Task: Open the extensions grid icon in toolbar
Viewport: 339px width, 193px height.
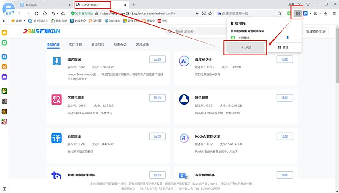Action: (297, 14)
